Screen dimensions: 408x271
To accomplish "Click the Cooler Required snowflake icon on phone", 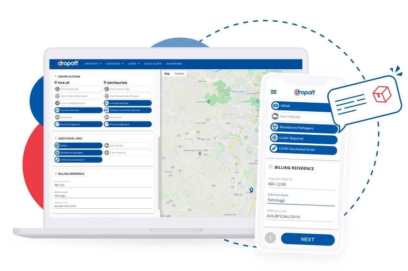I will point(274,138).
